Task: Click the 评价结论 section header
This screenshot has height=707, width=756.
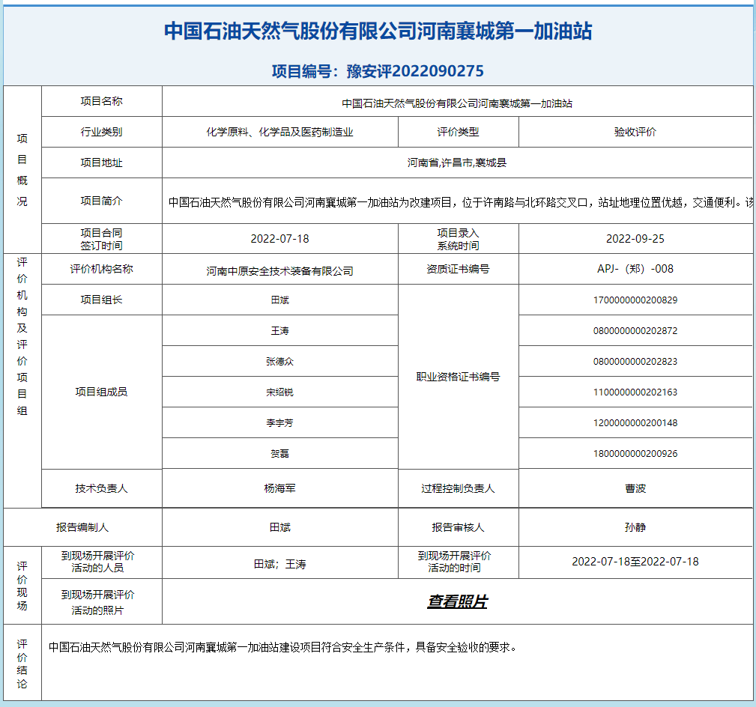Action: (x=22, y=664)
